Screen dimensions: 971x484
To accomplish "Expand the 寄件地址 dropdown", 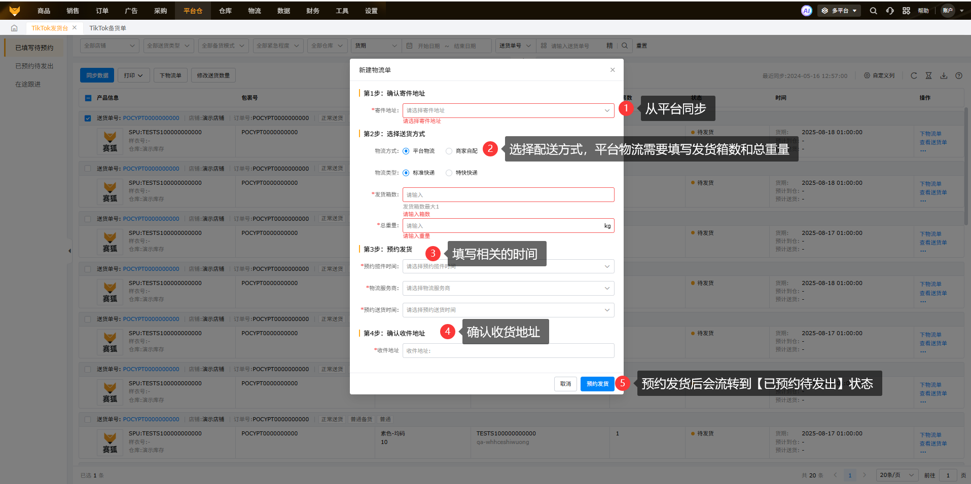I will click(508, 110).
